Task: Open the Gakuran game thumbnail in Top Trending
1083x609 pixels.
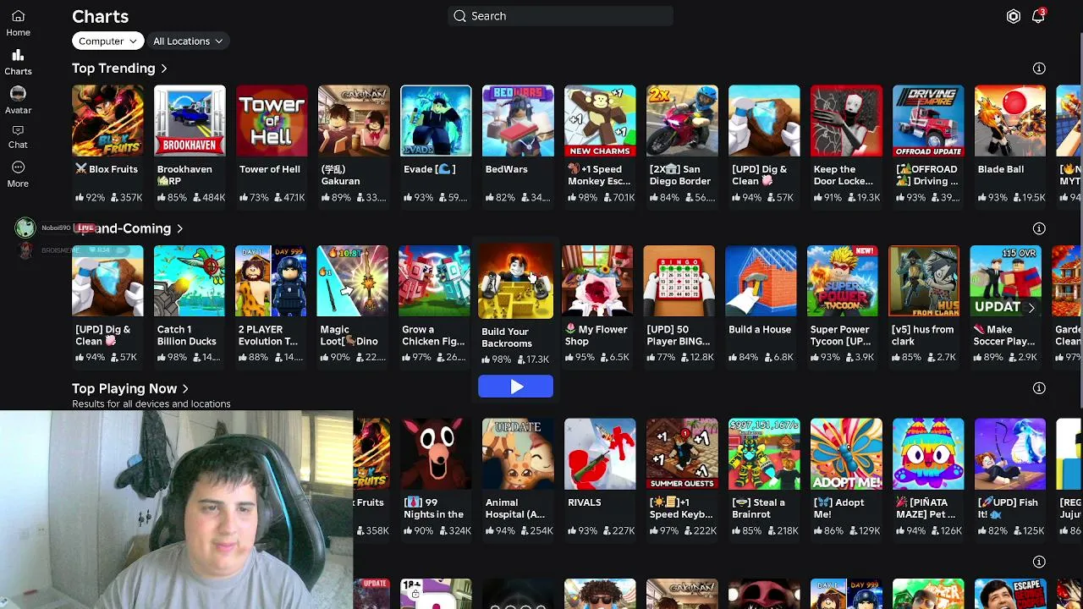Action: tap(354, 121)
